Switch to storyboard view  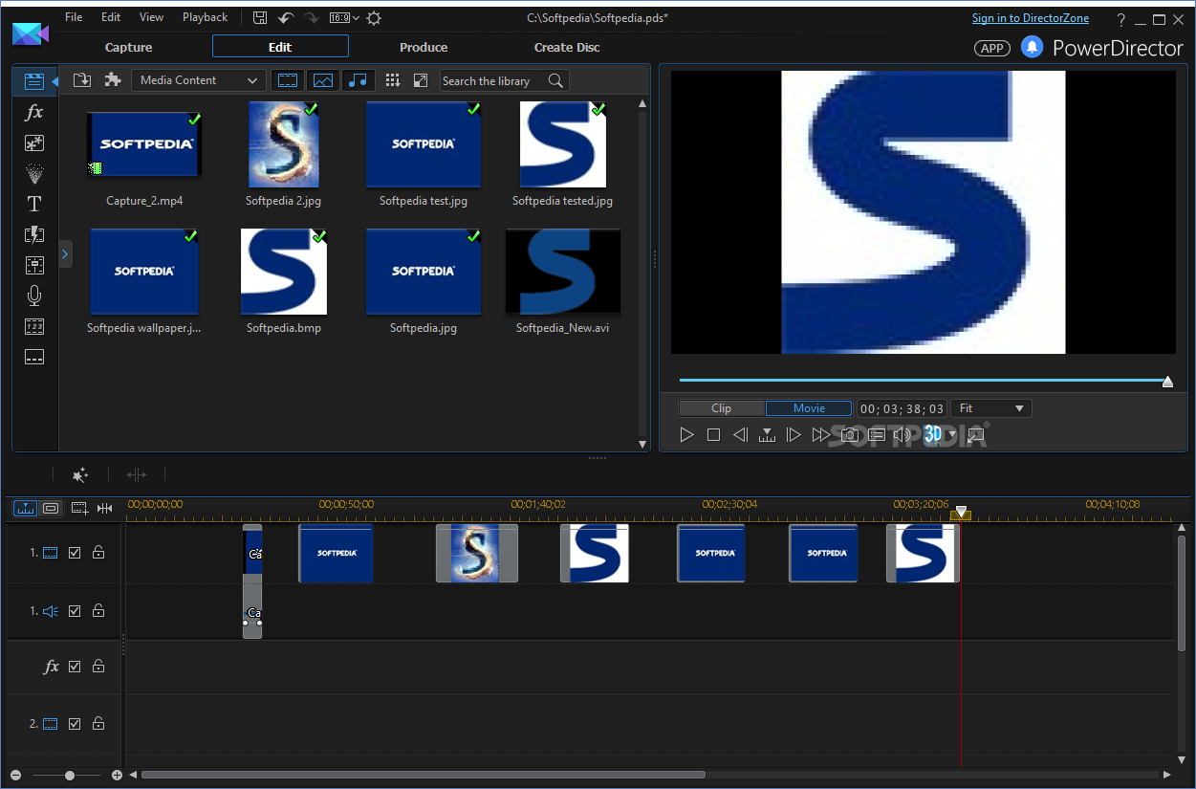point(52,508)
